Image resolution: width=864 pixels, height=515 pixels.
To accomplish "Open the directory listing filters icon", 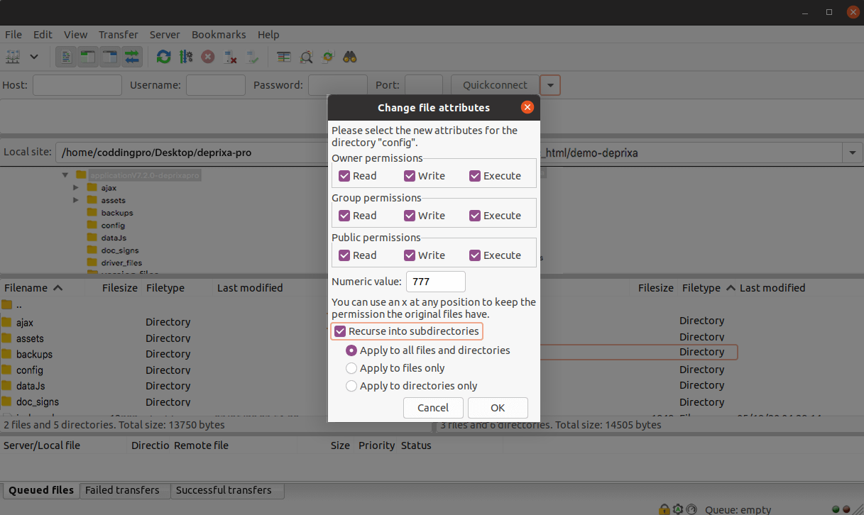I will [284, 57].
